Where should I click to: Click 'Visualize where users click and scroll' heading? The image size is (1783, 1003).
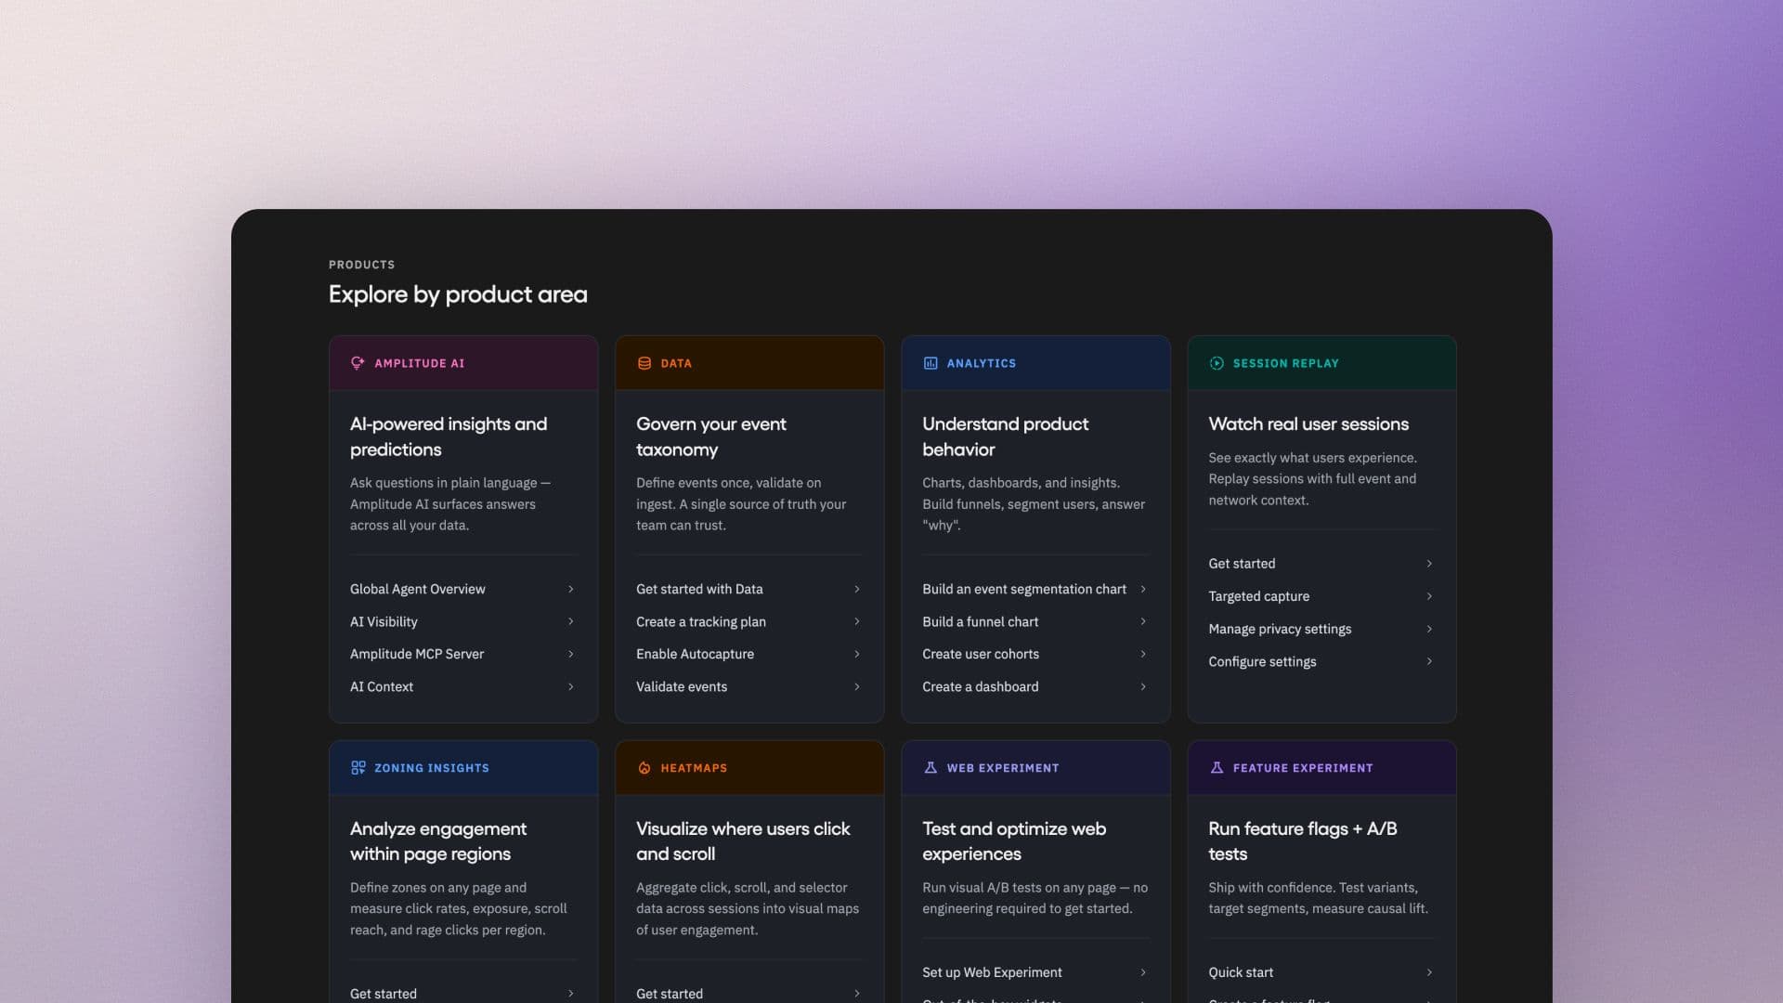pos(743,841)
